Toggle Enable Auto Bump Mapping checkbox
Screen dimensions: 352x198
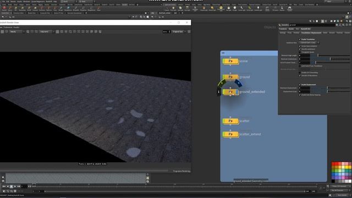[300, 95]
